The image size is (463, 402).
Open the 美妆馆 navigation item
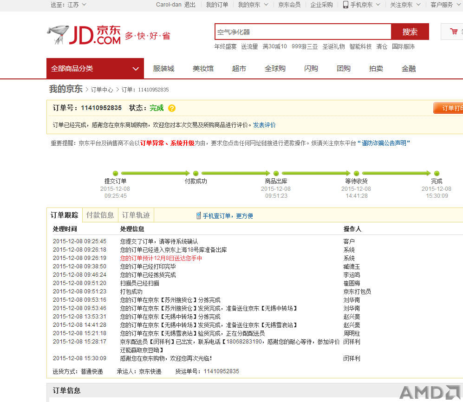(203, 69)
